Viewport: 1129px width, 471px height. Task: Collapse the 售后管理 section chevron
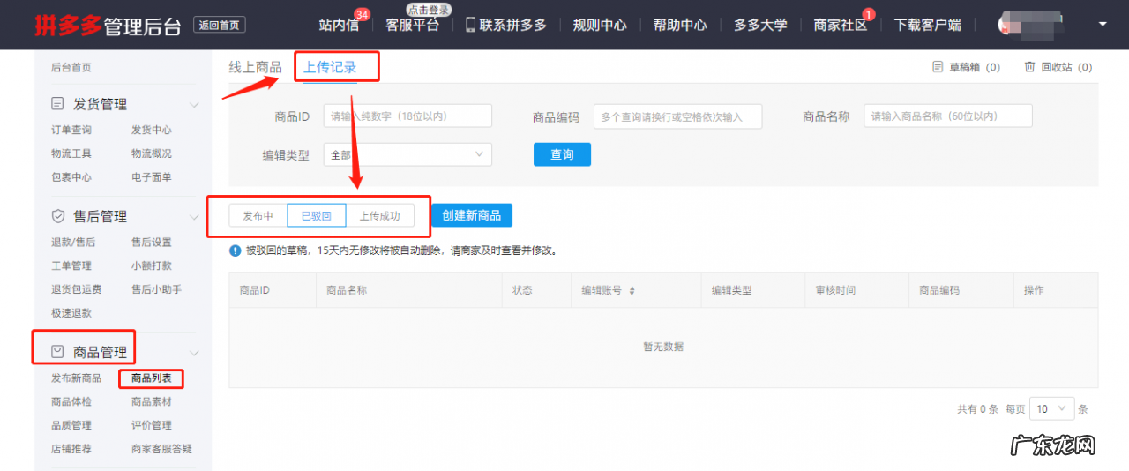click(194, 217)
